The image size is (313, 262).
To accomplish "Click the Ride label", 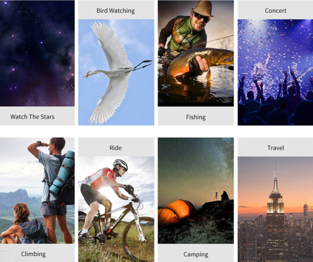I will [x=115, y=148].
